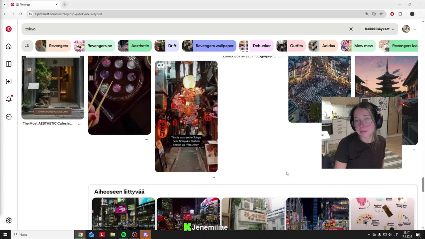The width and height of the screenshot is (425, 239).
Task: Open first related neon street thumbnail
Action: [x=124, y=214]
